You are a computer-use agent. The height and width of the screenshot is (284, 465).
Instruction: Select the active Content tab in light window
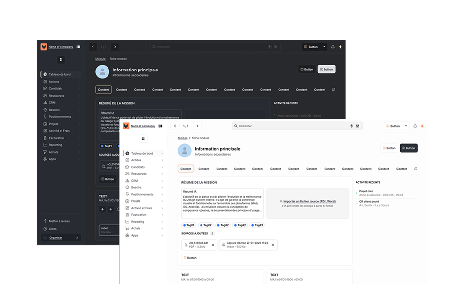pos(186,169)
